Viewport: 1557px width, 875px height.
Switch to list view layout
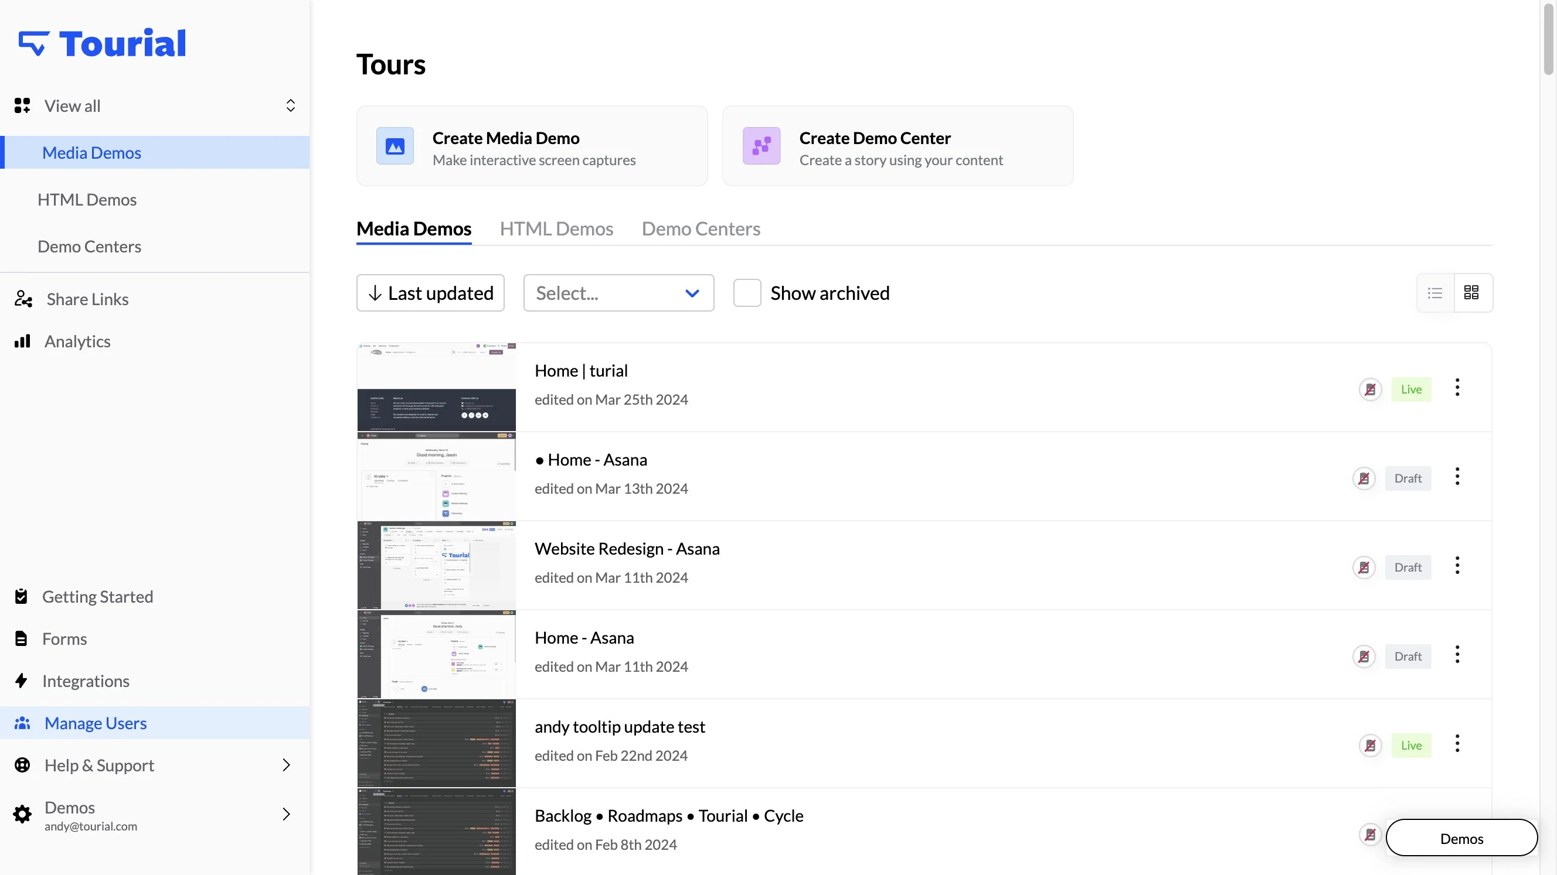(1435, 293)
